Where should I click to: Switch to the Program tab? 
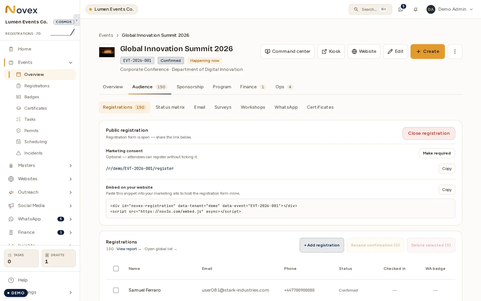[222, 87]
